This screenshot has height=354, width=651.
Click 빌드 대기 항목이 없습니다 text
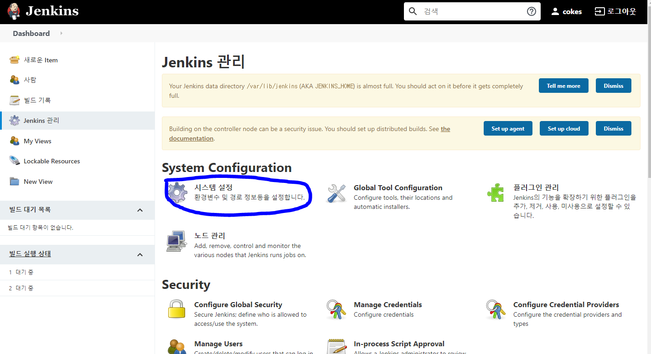[x=41, y=228]
